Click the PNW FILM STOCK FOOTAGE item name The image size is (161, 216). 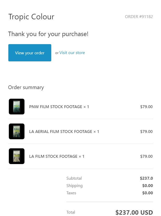59,107
